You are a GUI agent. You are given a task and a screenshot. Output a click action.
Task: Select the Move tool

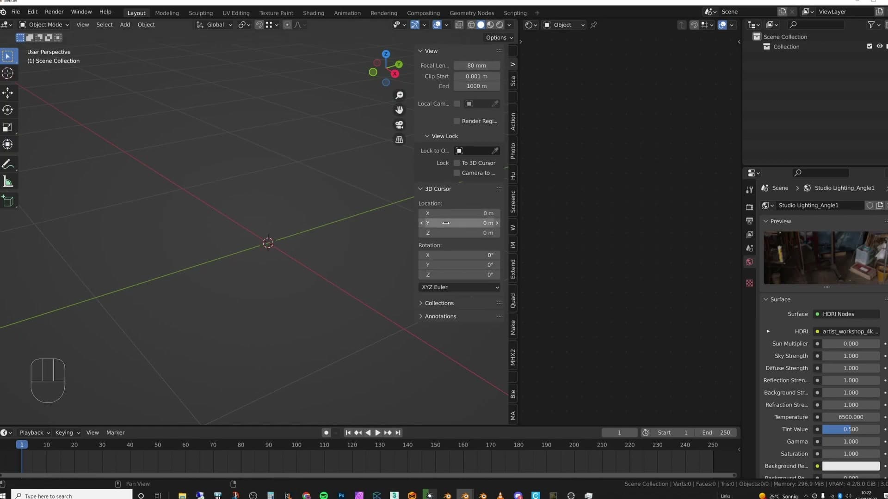click(8, 93)
